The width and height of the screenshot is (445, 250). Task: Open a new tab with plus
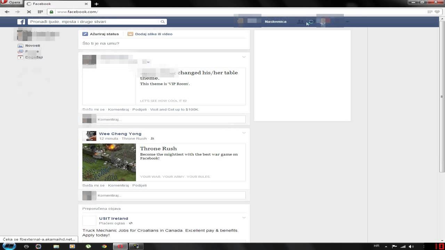96,4
